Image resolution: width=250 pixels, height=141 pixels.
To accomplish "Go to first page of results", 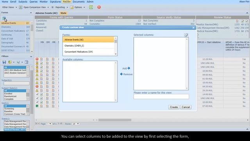I will coord(36,124).
